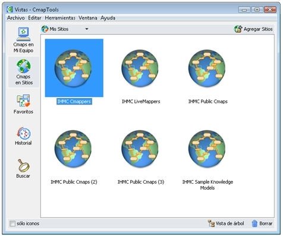Select IHMC Public Cmaps (3) globe
This screenshot has width=283, height=236.
click(x=140, y=149)
